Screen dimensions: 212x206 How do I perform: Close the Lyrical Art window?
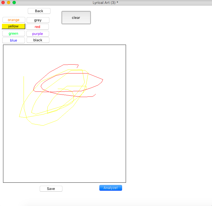3,2
